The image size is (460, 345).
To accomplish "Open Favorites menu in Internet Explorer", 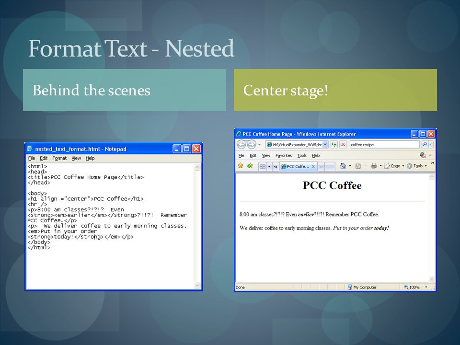I will (284, 155).
